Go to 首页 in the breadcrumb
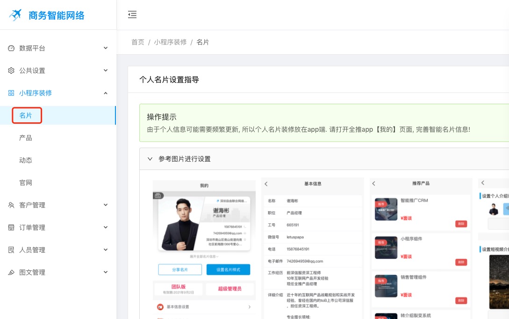 pyautogui.click(x=137, y=42)
